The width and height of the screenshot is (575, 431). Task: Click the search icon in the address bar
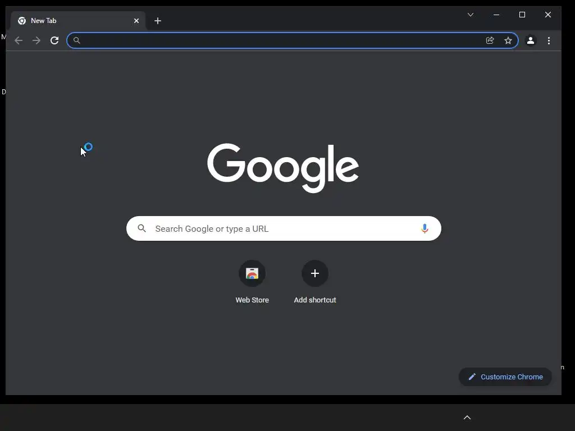76,40
